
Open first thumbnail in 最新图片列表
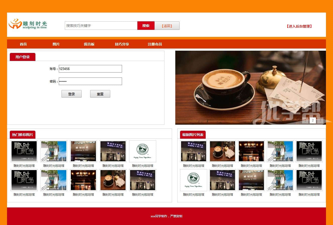point(194,151)
